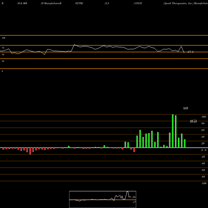This screenshot has height=208, width=208.
Task: Click the MR axis label "60"
Action: [x=203, y=130]
